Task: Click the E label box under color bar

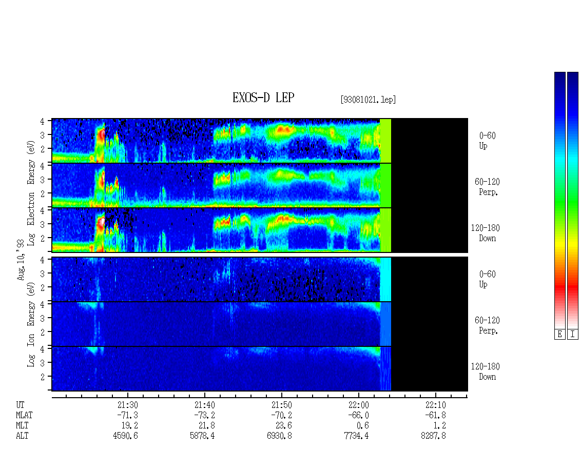Action: pos(559,335)
